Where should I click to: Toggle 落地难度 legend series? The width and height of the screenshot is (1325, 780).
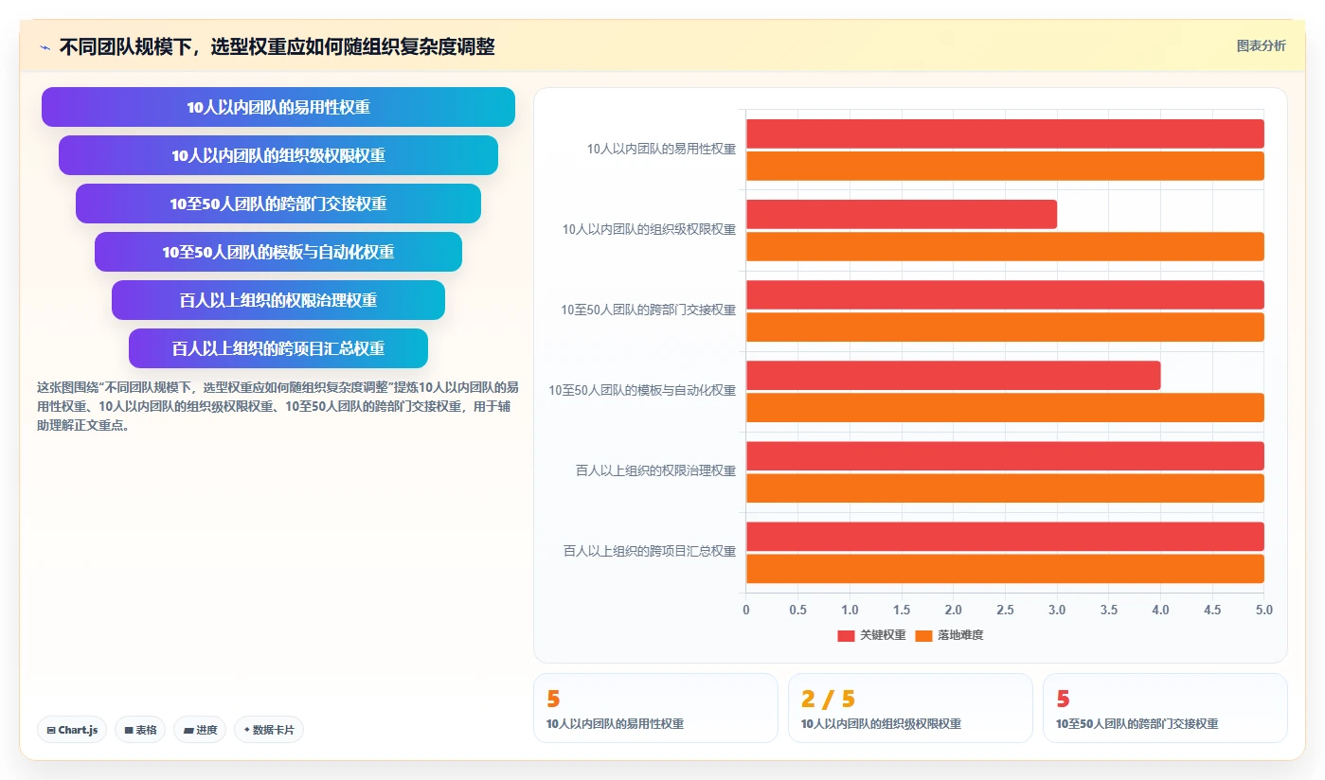[x=950, y=635]
